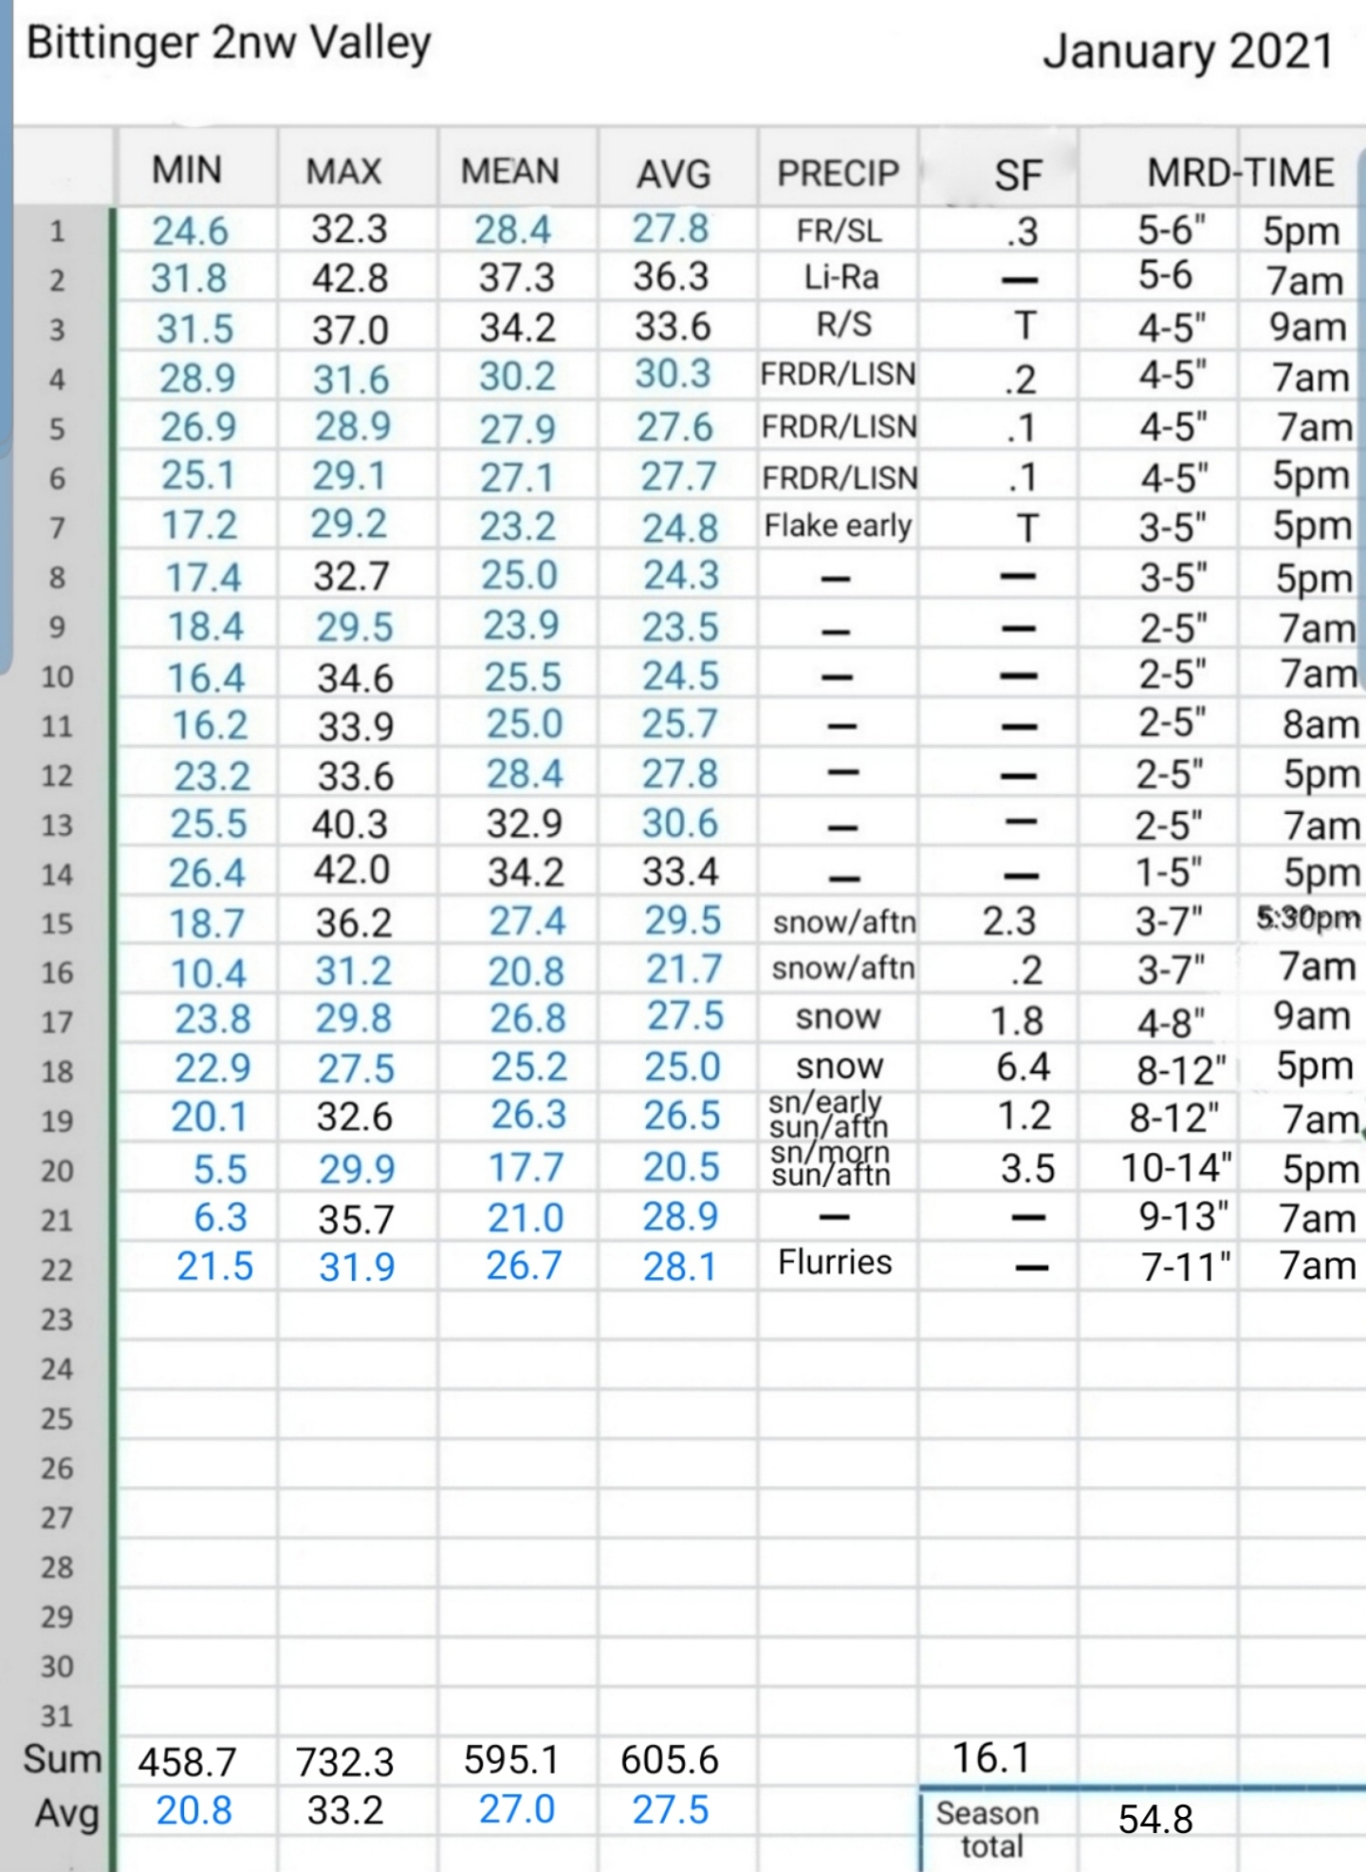Click the 6.4 snowfall cell

(x=1023, y=1067)
